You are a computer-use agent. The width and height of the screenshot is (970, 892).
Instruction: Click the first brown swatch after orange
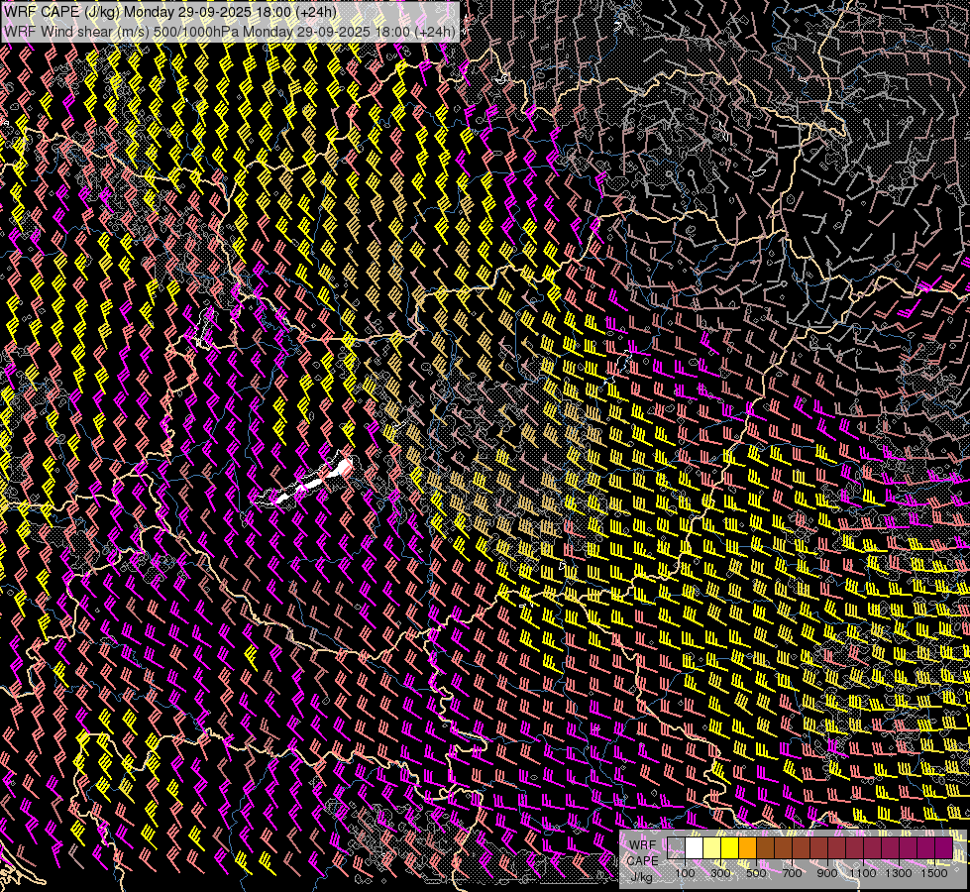[x=765, y=848]
